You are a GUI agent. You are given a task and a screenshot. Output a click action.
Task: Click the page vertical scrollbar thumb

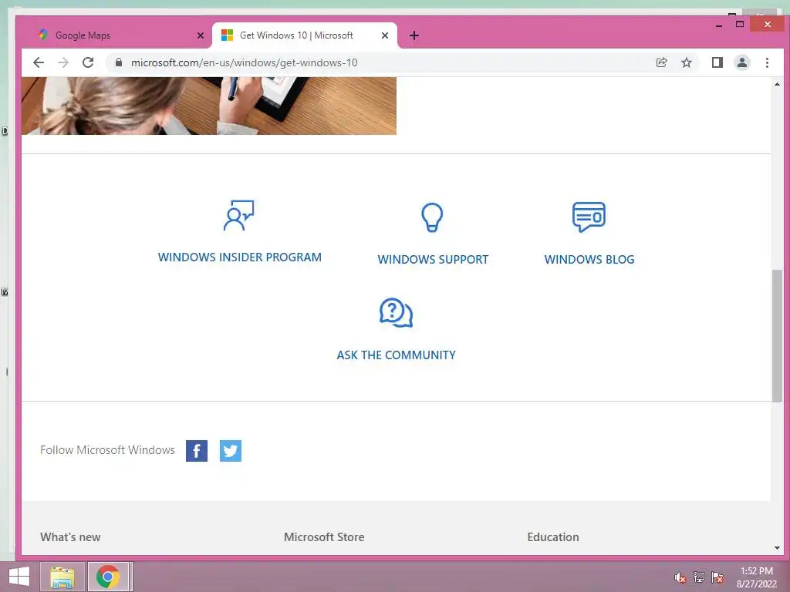click(x=777, y=336)
